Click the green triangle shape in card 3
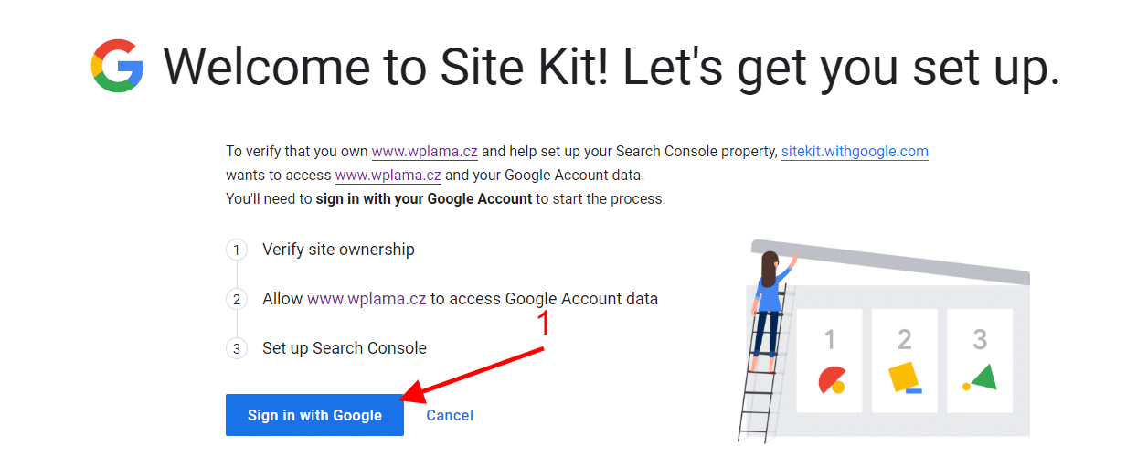The height and width of the screenshot is (468, 1137). tap(982, 378)
